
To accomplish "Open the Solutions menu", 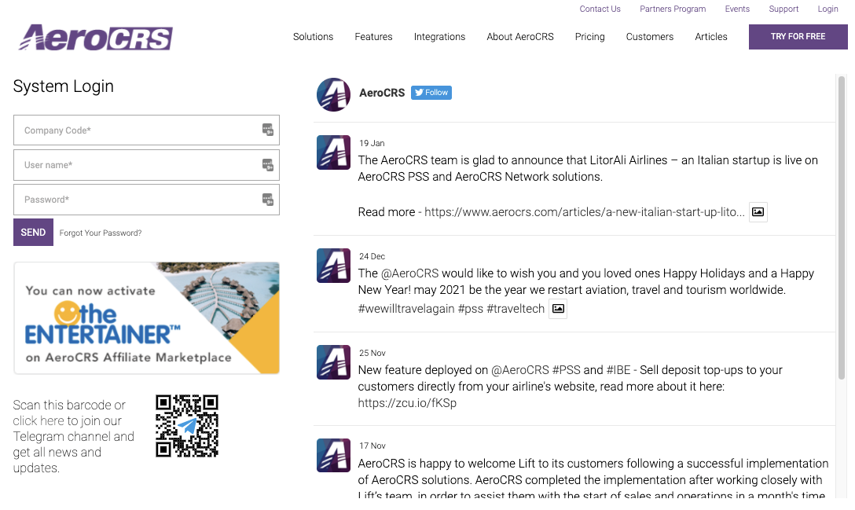I will pyautogui.click(x=313, y=37).
